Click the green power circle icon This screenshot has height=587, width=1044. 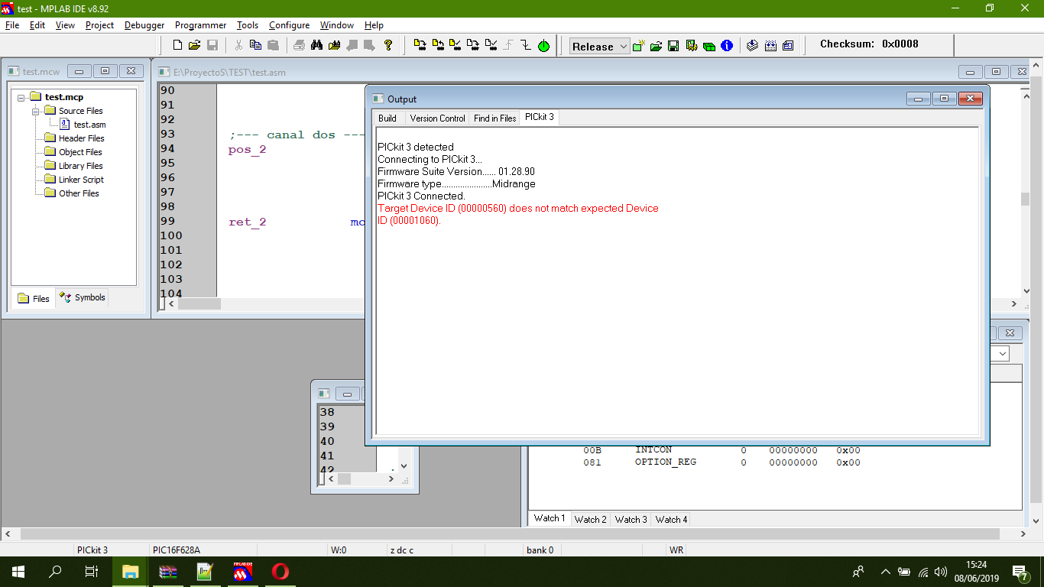tap(543, 46)
